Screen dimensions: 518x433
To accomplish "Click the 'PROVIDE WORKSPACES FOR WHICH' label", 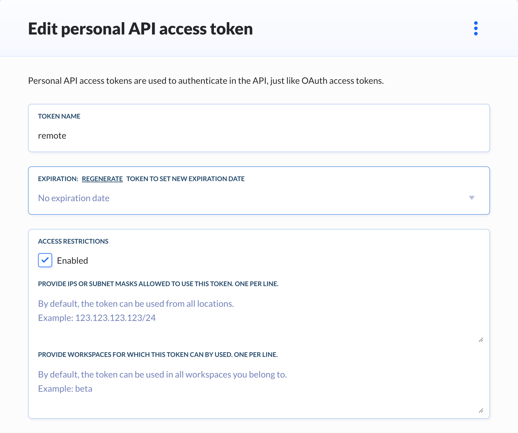I will click(x=158, y=355).
